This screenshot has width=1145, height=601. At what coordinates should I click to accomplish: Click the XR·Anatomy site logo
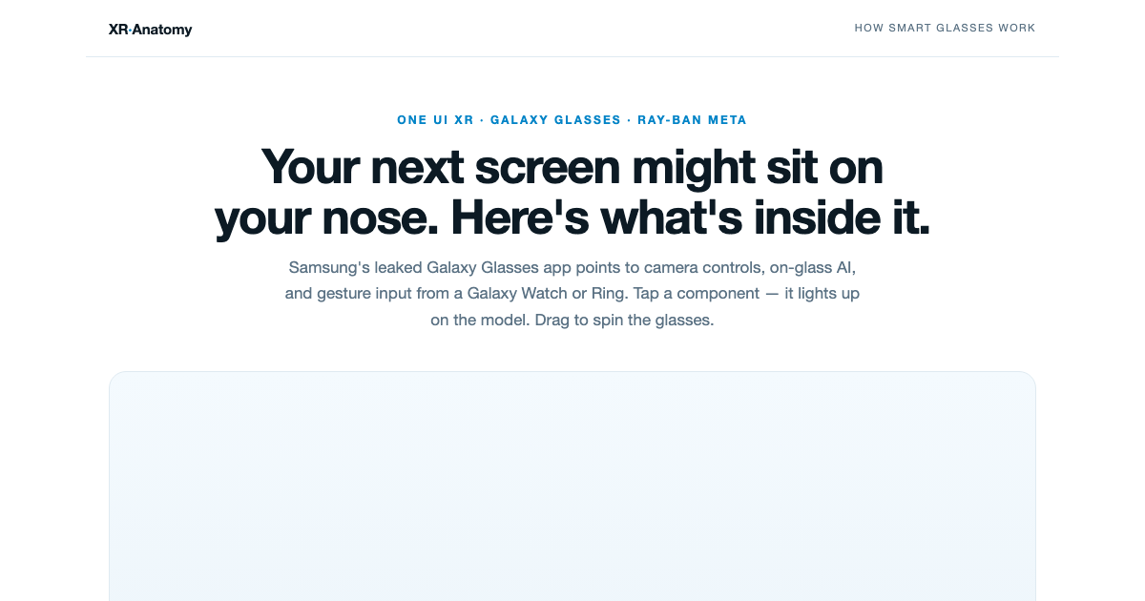[151, 30]
